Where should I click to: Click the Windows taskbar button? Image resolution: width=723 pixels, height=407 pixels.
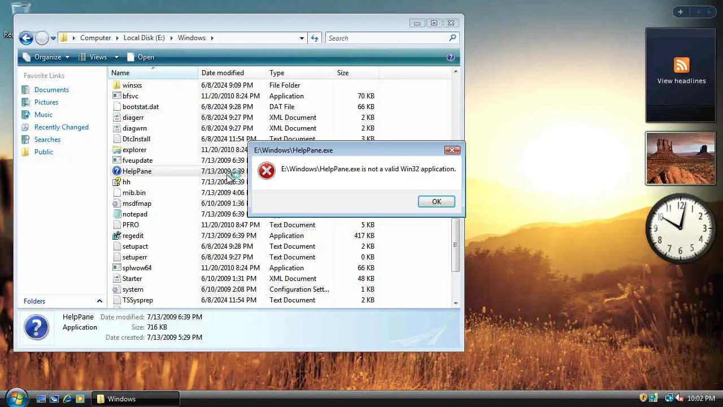pos(136,399)
